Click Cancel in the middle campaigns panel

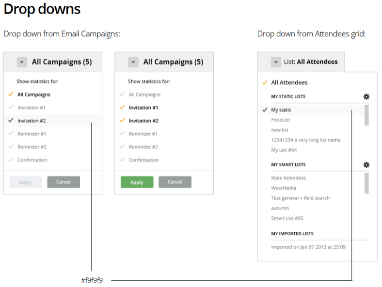pyautogui.click(x=175, y=182)
